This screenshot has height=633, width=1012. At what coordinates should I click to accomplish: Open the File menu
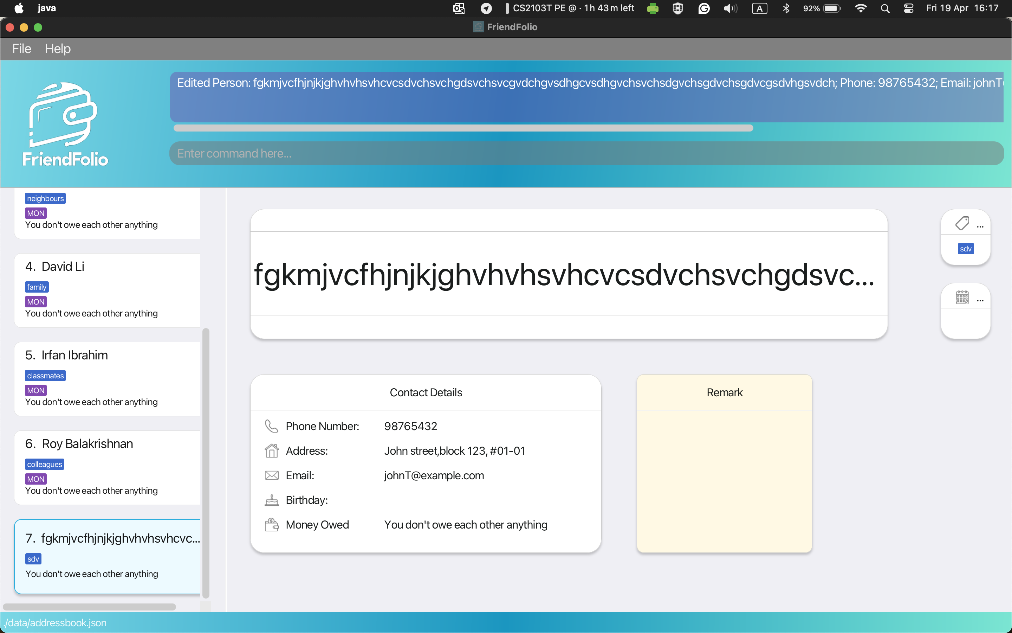coord(21,49)
